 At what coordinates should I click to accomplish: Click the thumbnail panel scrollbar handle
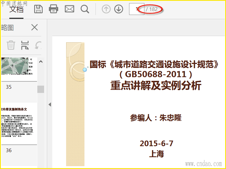(41, 89)
